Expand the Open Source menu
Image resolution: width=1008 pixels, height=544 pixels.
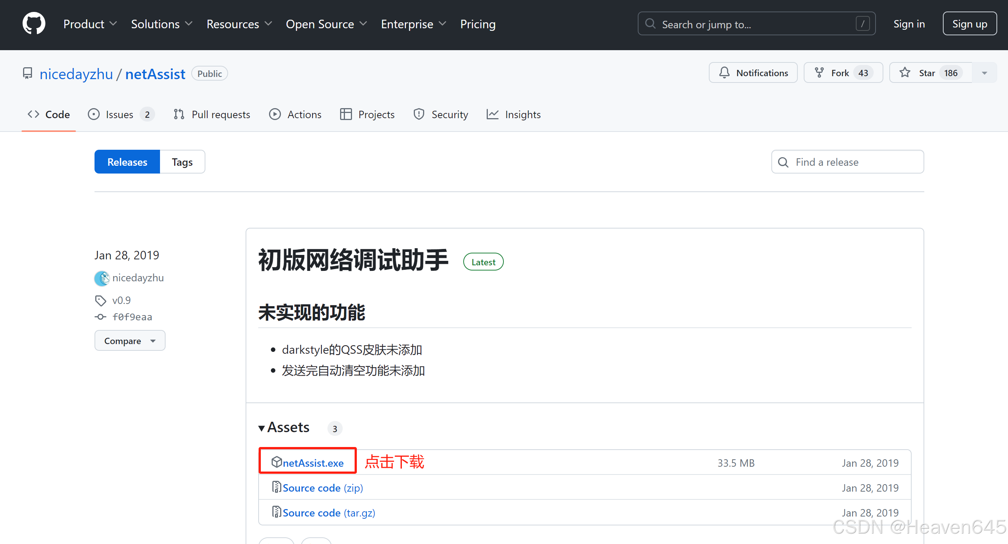click(x=326, y=24)
